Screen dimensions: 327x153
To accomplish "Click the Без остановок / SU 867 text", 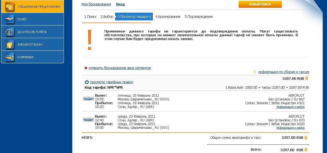I will click(286, 99).
